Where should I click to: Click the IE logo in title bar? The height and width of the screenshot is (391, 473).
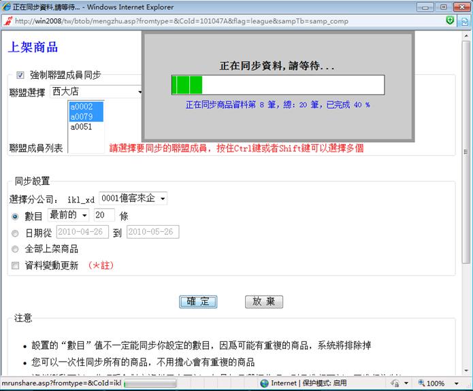[x=6, y=6]
